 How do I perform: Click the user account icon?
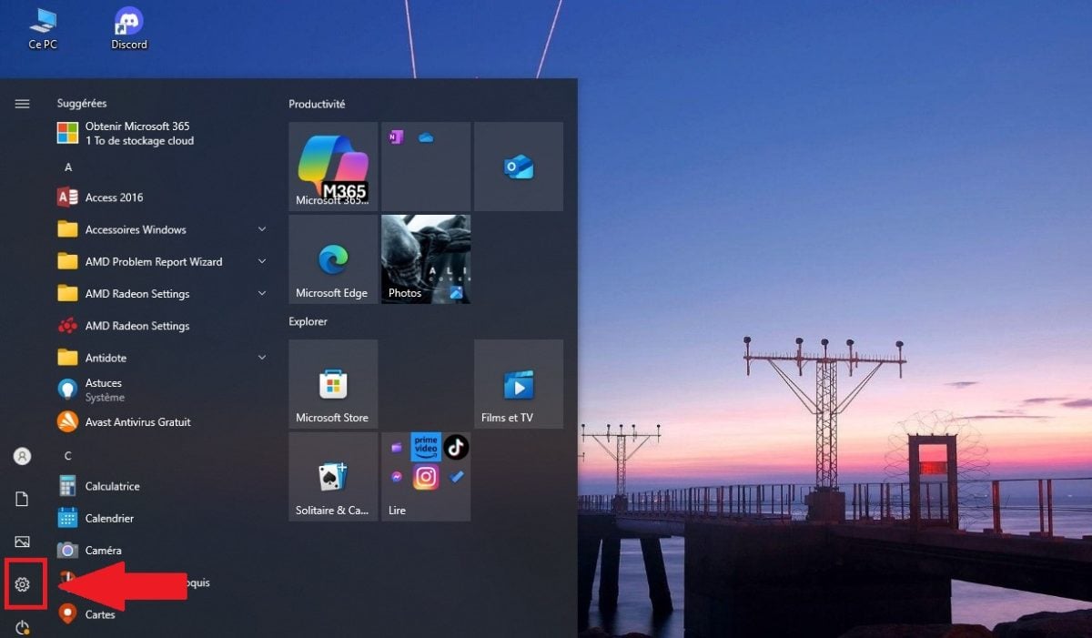[x=23, y=455]
